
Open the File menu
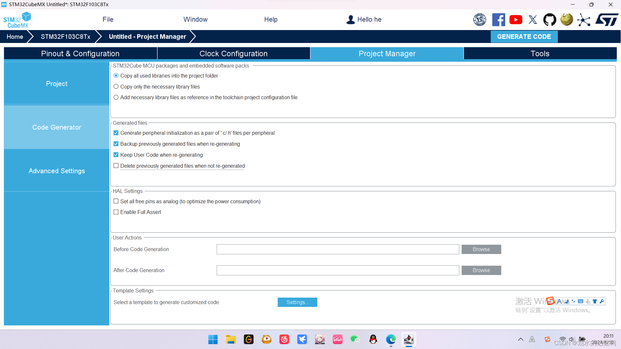[x=108, y=19]
